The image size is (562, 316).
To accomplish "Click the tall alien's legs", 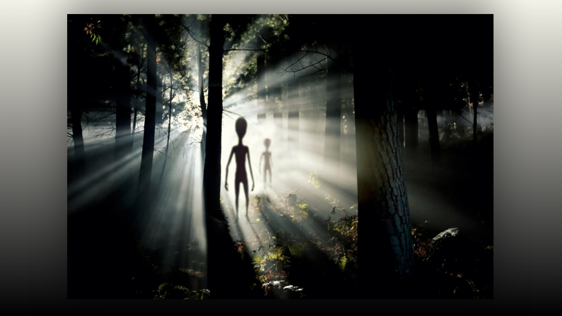I will 241,197.
